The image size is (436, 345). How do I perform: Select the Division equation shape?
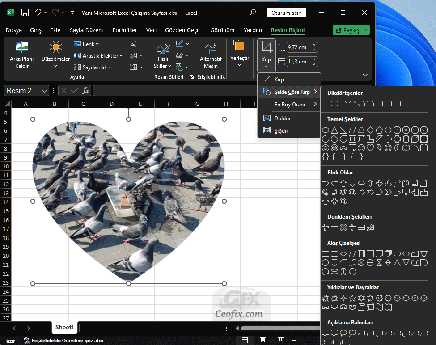click(x=352, y=227)
